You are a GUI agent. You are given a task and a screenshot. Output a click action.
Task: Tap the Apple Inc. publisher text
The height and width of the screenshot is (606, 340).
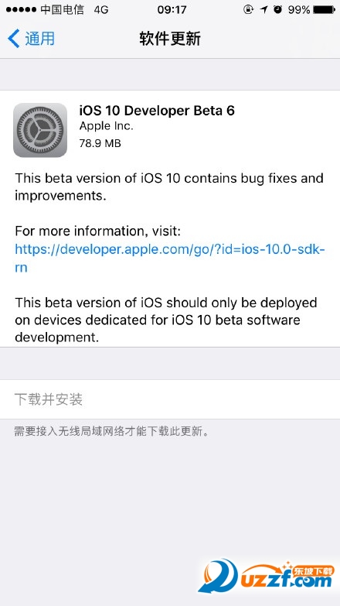click(106, 126)
